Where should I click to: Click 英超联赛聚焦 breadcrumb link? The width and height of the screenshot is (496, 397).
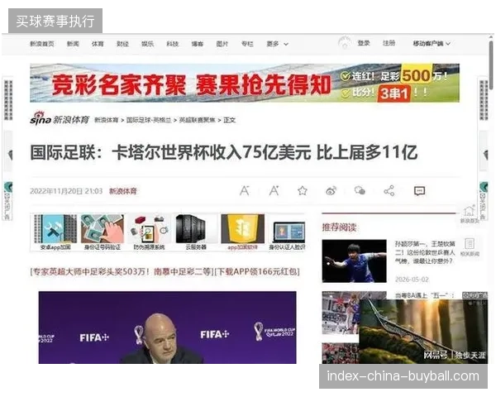point(198,120)
